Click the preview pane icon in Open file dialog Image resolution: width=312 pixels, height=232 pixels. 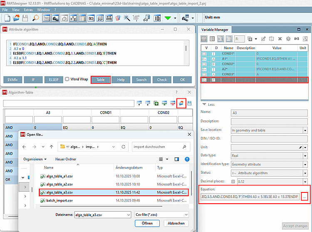tap(177, 159)
